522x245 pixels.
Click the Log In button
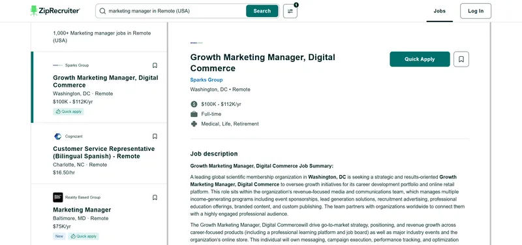[x=476, y=11]
